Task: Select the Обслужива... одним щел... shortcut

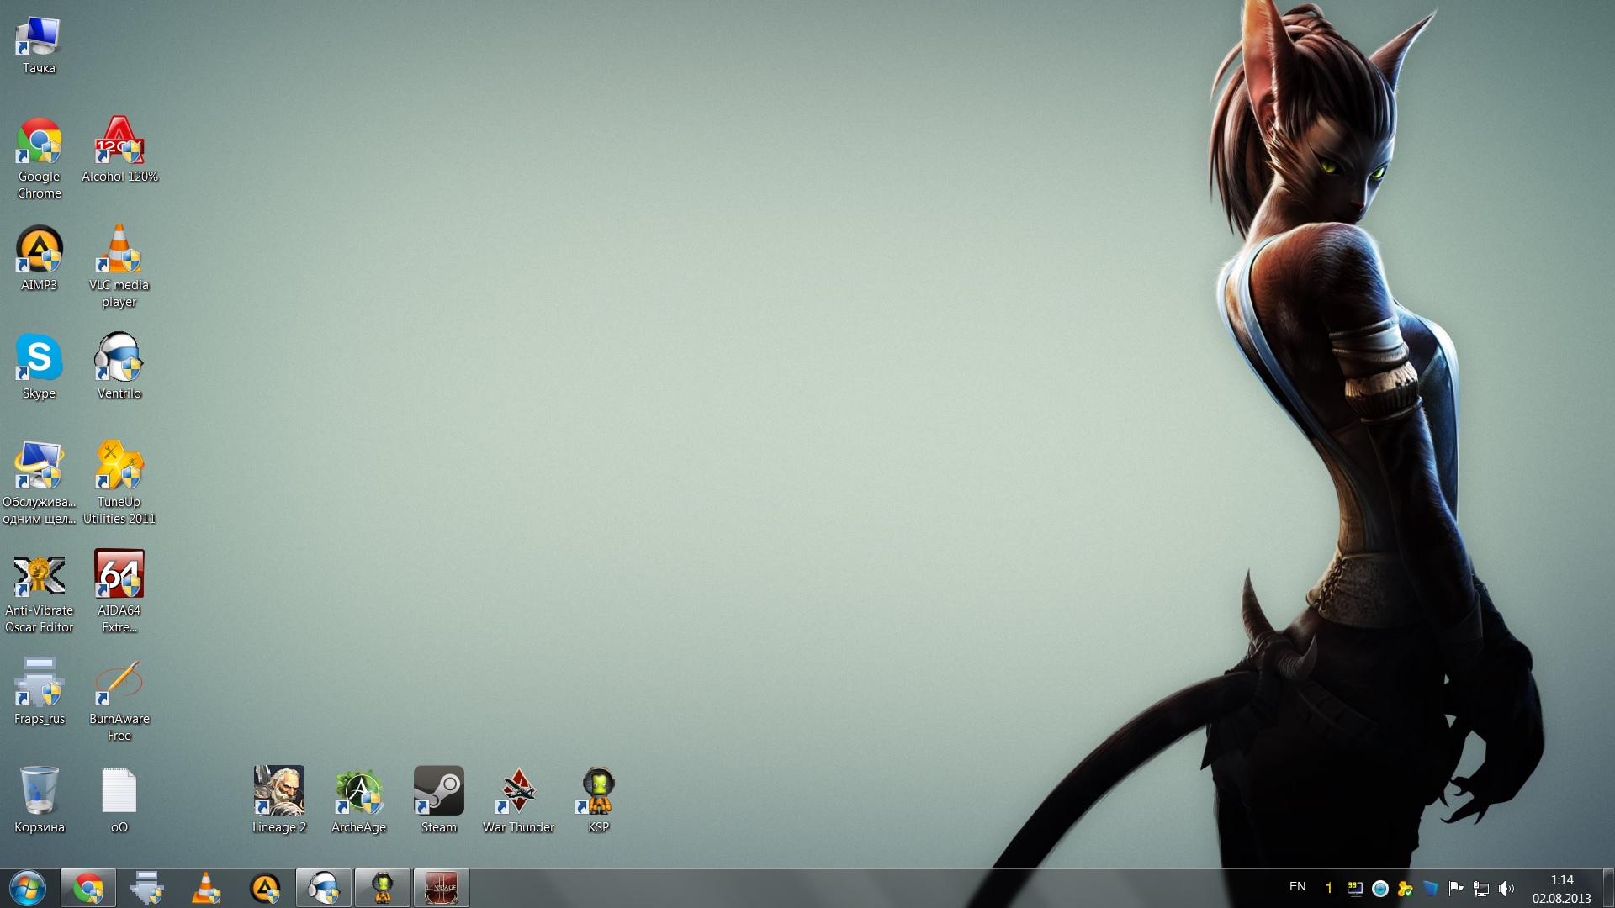Action: pos(39,483)
